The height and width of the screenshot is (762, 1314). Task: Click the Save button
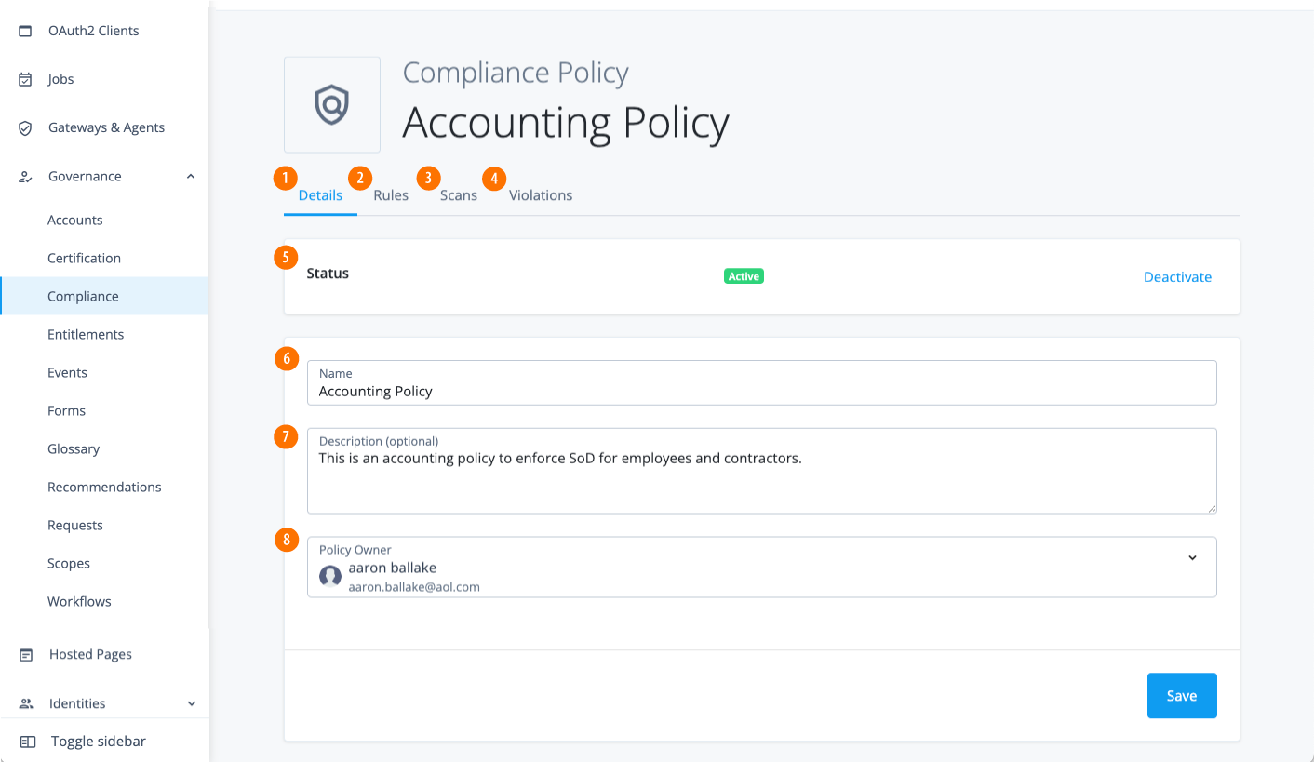click(1182, 695)
